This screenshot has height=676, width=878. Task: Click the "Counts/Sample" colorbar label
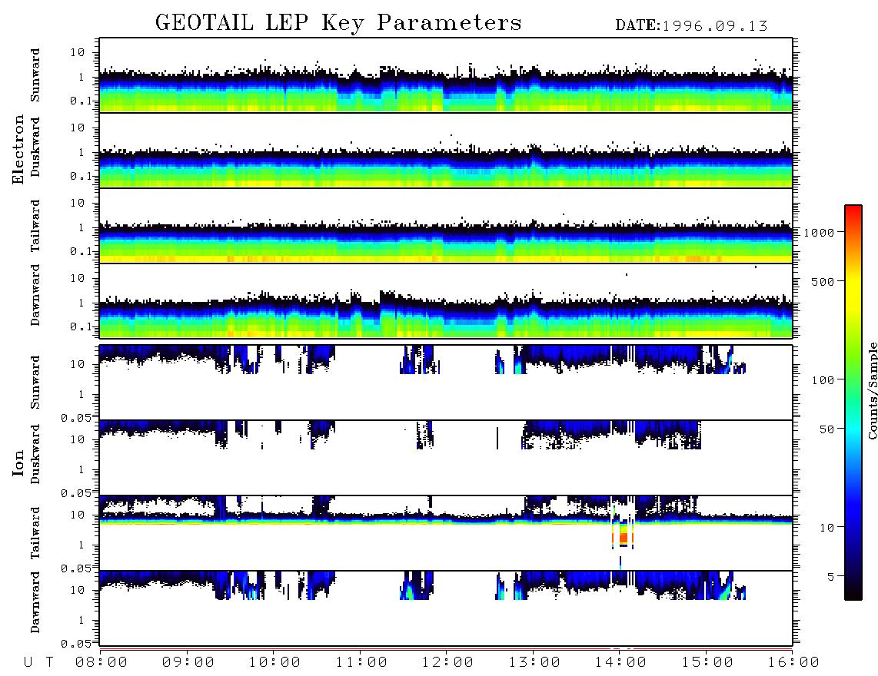click(x=872, y=390)
